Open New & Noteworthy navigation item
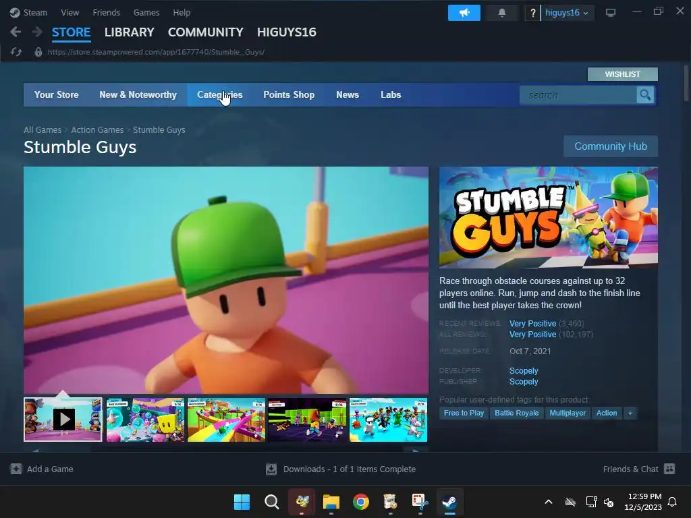691x518 pixels. [138, 94]
